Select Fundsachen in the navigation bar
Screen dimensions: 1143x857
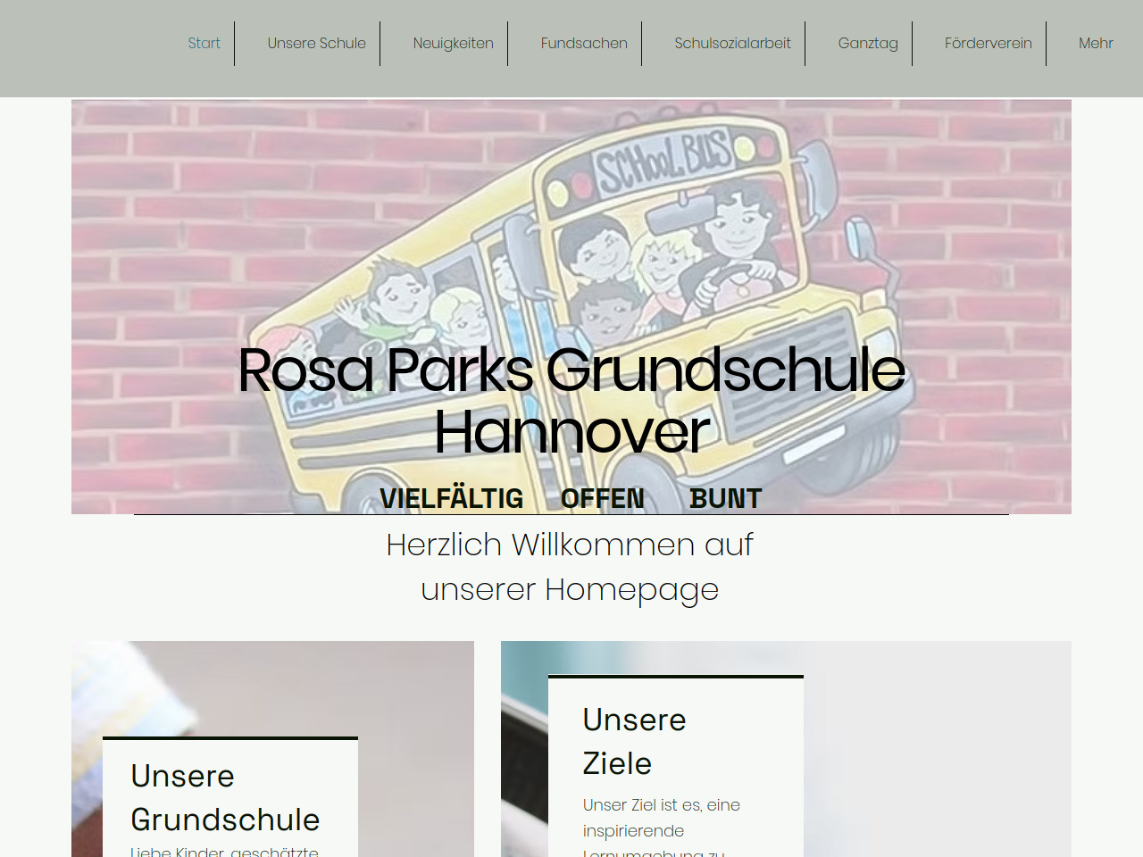(584, 43)
